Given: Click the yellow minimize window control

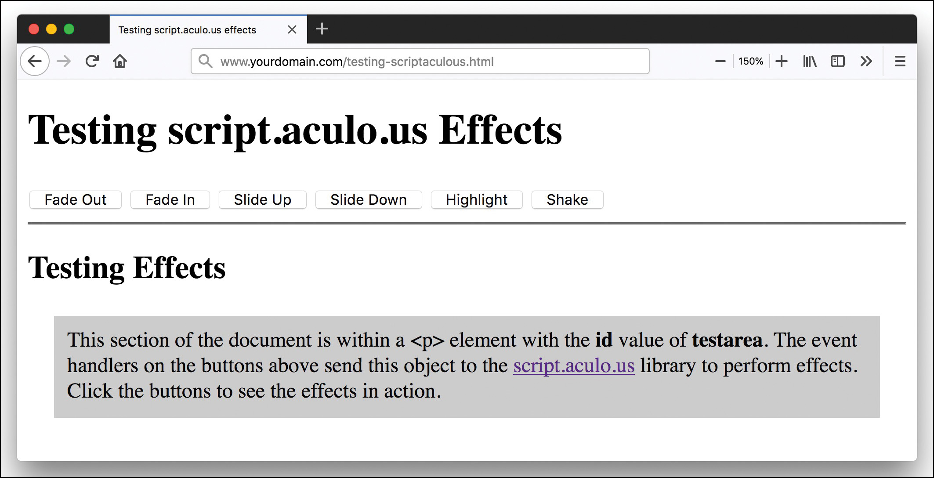Looking at the screenshot, I should [x=52, y=29].
